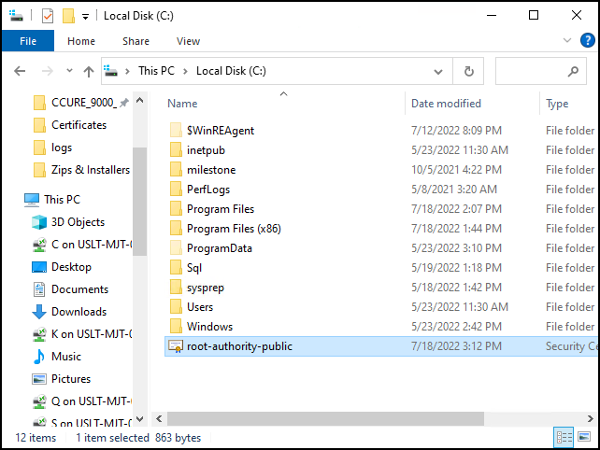Click the Back navigation arrow
Image resolution: width=600 pixels, height=450 pixels.
click(x=21, y=71)
